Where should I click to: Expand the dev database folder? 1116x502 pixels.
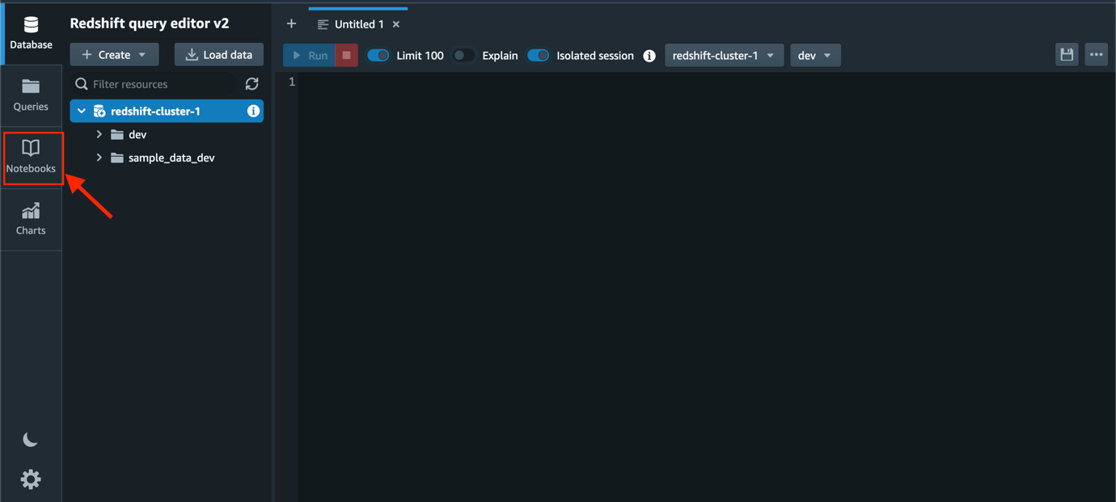click(99, 134)
